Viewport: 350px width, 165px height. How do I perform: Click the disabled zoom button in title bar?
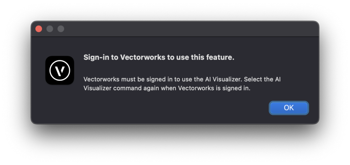point(61,29)
